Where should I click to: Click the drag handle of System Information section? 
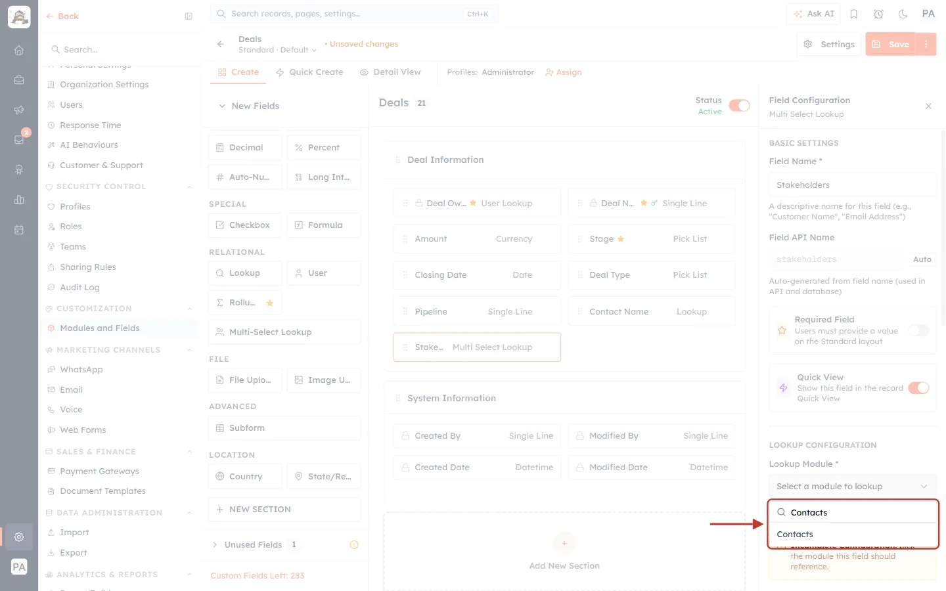tap(397, 398)
